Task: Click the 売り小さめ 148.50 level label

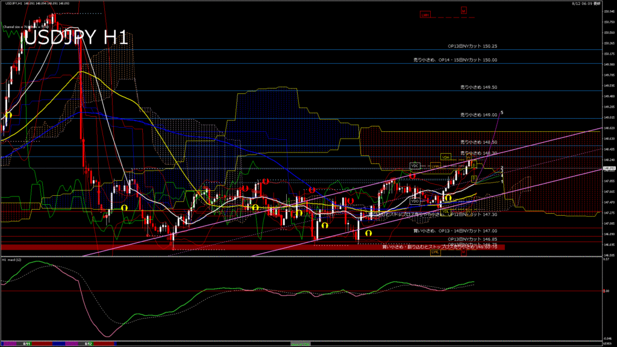Action: click(x=478, y=142)
